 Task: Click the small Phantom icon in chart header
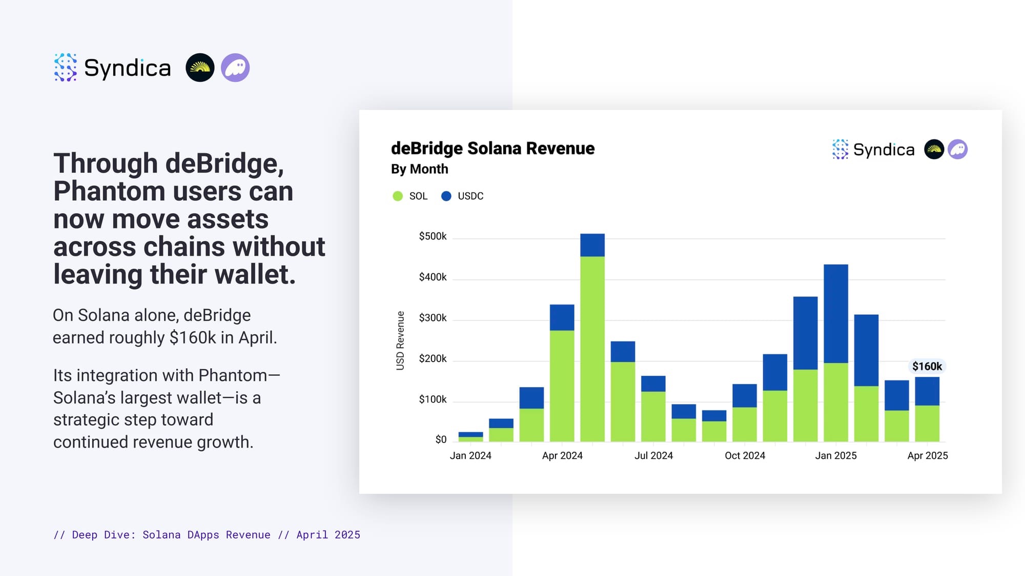click(x=957, y=150)
